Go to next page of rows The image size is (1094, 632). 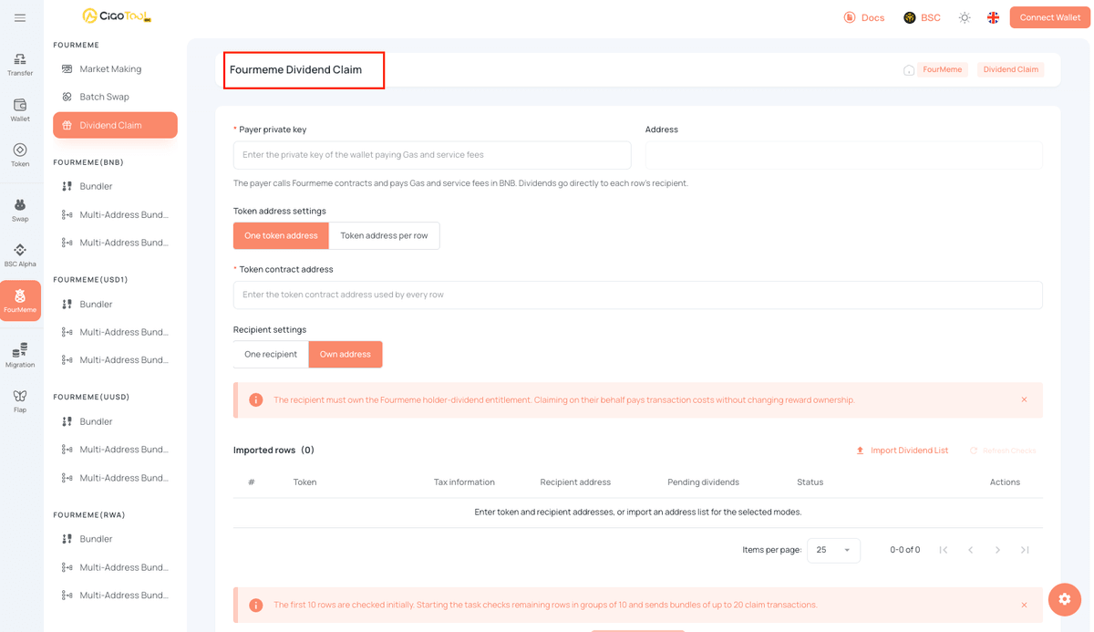click(997, 550)
